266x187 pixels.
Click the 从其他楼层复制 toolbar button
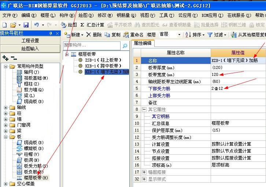click(x=248, y=34)
